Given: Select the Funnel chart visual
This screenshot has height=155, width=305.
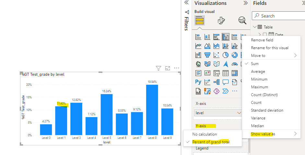Looking at the screenshot, I should 207,55.
